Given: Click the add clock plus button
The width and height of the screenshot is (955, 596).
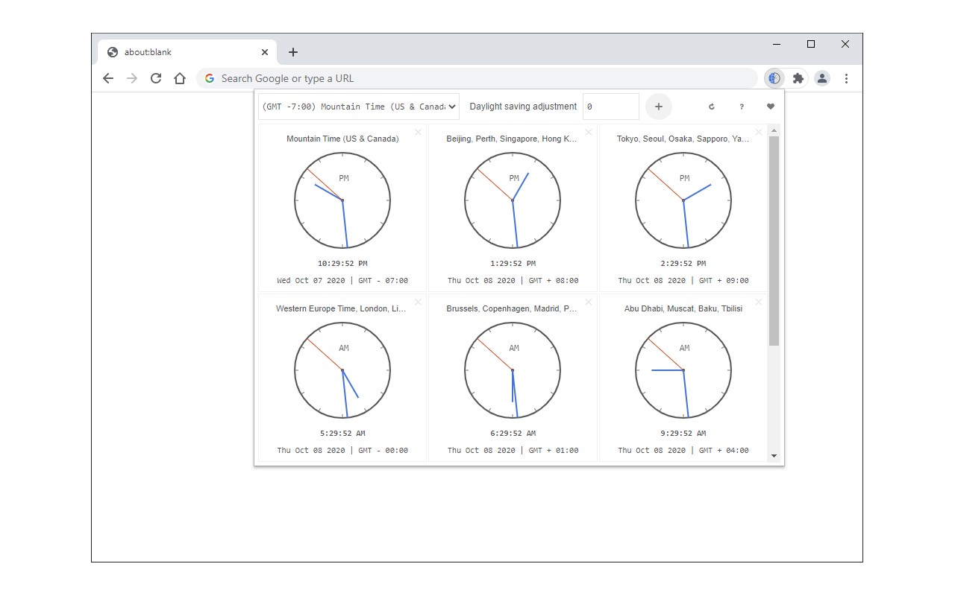Looking at the screenshot, I should [658, 107].
